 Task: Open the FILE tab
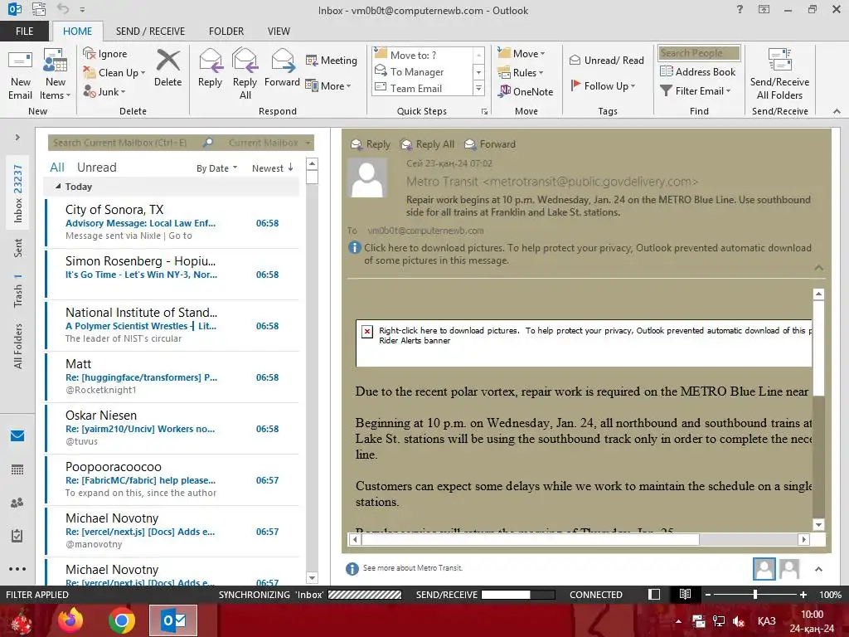(x=24, y=32)
